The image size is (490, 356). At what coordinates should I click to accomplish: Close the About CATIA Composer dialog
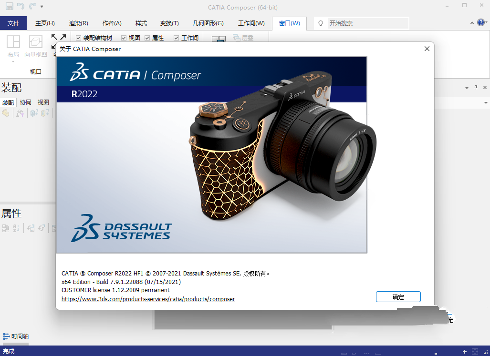point(427,49)
